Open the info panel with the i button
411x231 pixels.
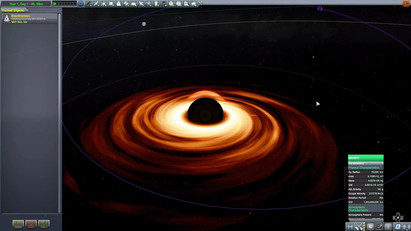tap(388, 227)
